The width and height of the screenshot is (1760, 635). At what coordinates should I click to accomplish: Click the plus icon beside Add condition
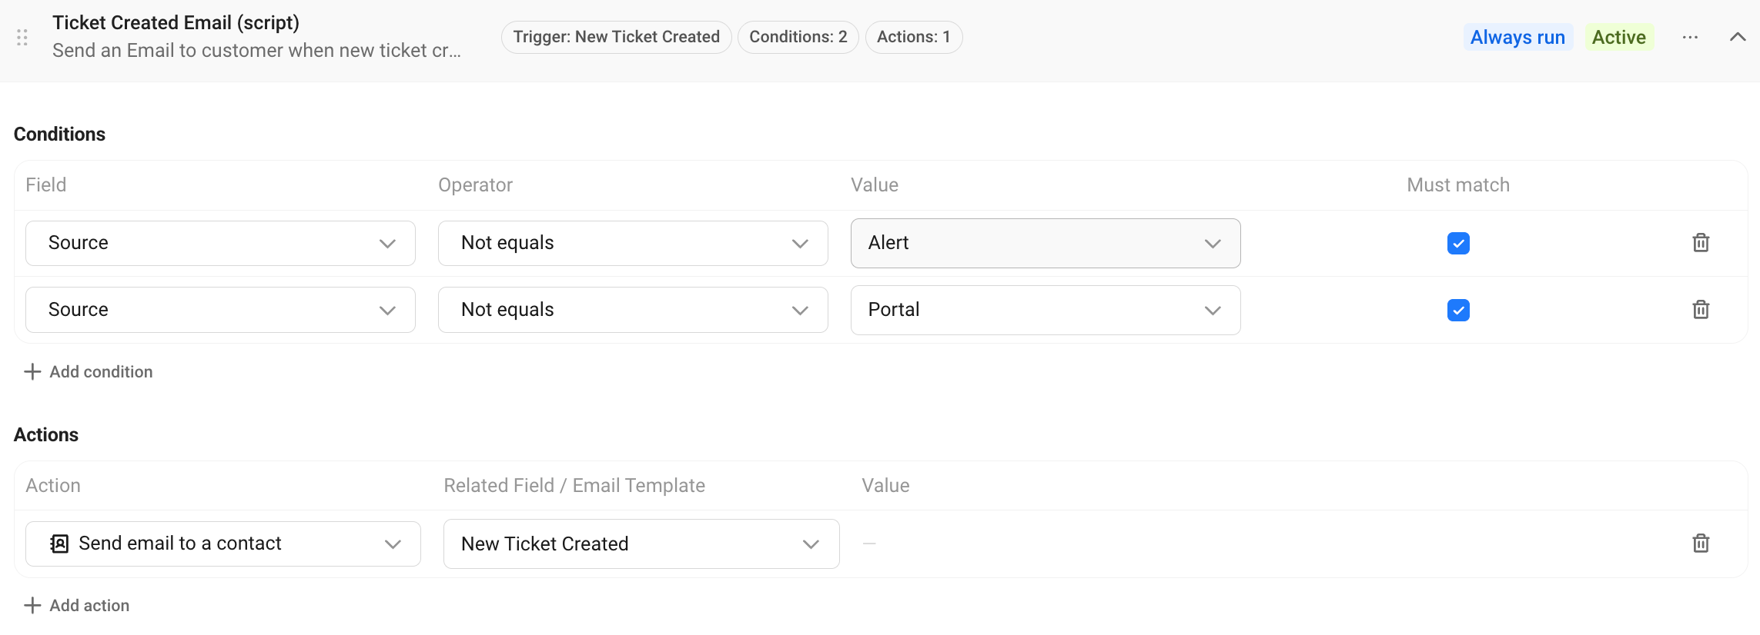[32, 372]
